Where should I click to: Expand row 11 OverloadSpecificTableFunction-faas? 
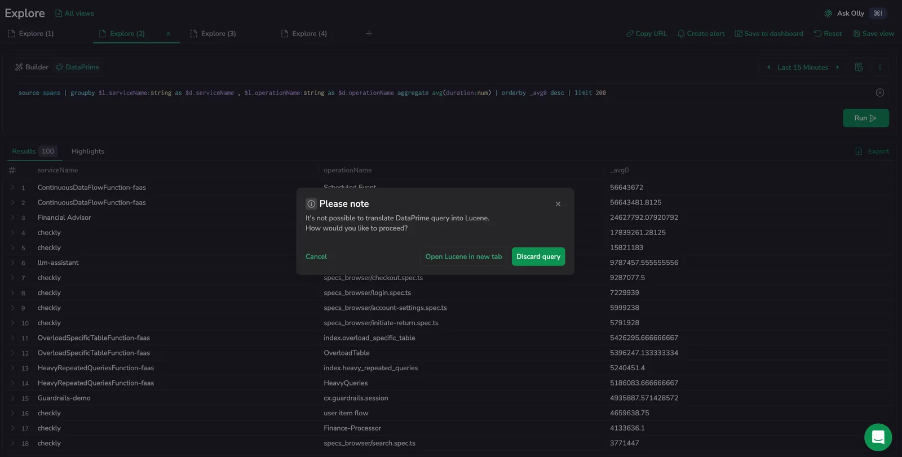pos(12,338)
